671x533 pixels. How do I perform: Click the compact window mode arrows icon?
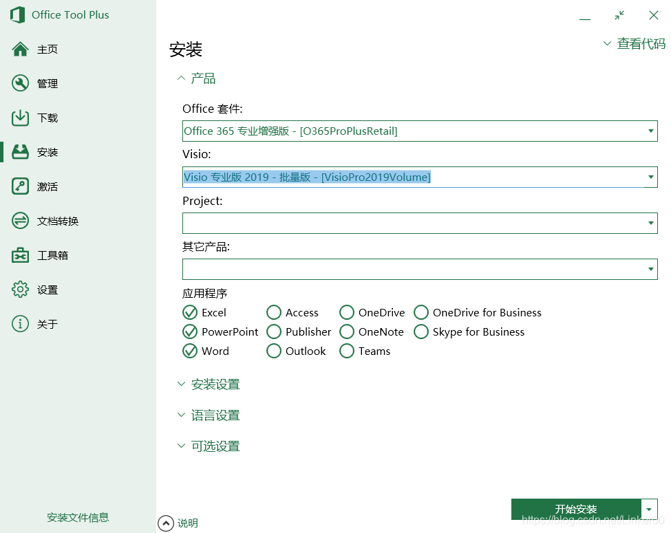619,15
